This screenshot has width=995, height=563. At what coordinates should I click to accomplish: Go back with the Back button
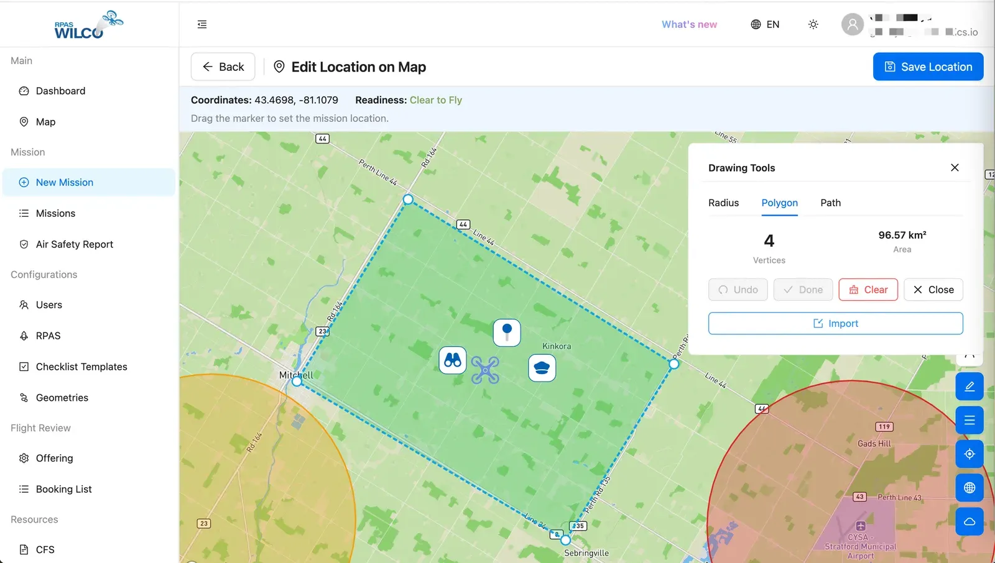pos(223,66)
